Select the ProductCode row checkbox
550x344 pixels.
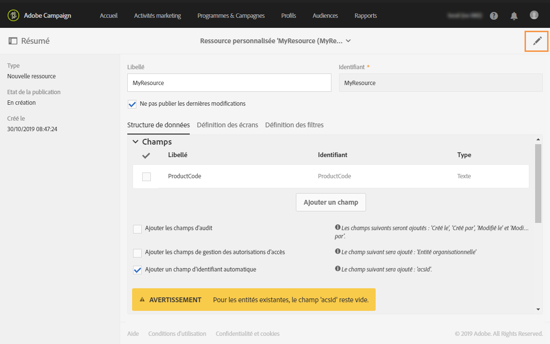pyautogui.click(x=147, y=177)
